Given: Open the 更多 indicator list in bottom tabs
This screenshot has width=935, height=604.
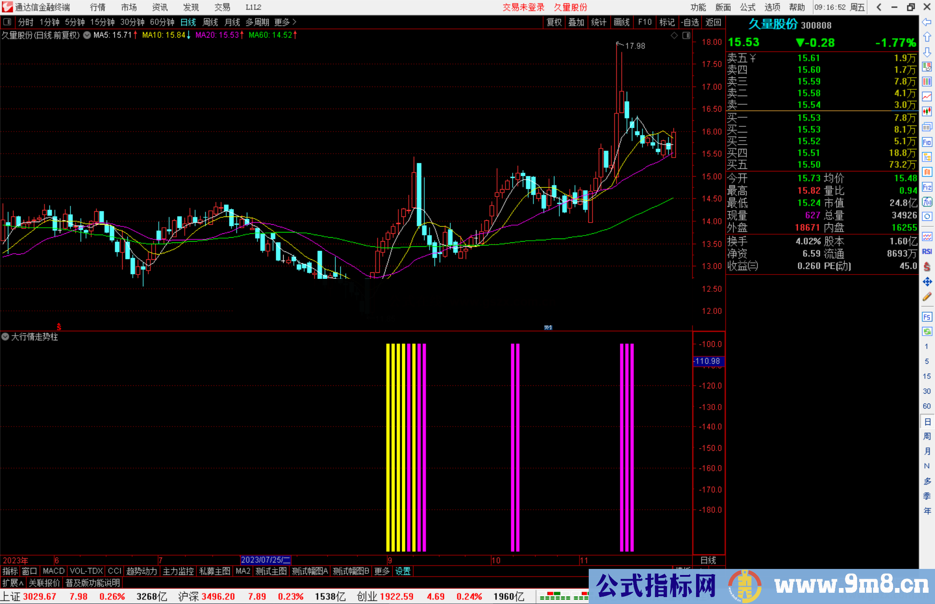Looking at the screenshot, I should pos(382,571).
